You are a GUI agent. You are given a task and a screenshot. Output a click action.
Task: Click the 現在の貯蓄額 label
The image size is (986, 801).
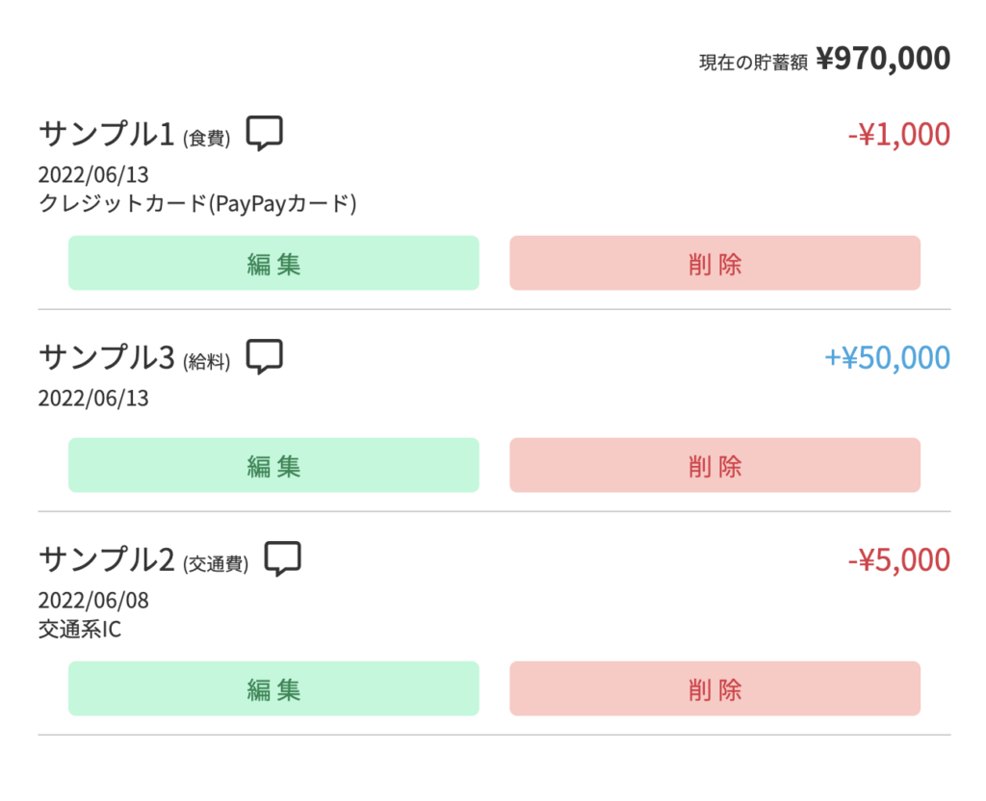click(753, 63)
